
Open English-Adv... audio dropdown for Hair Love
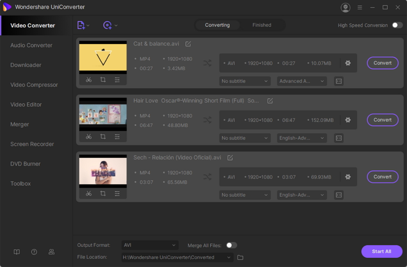coord(302,138)
